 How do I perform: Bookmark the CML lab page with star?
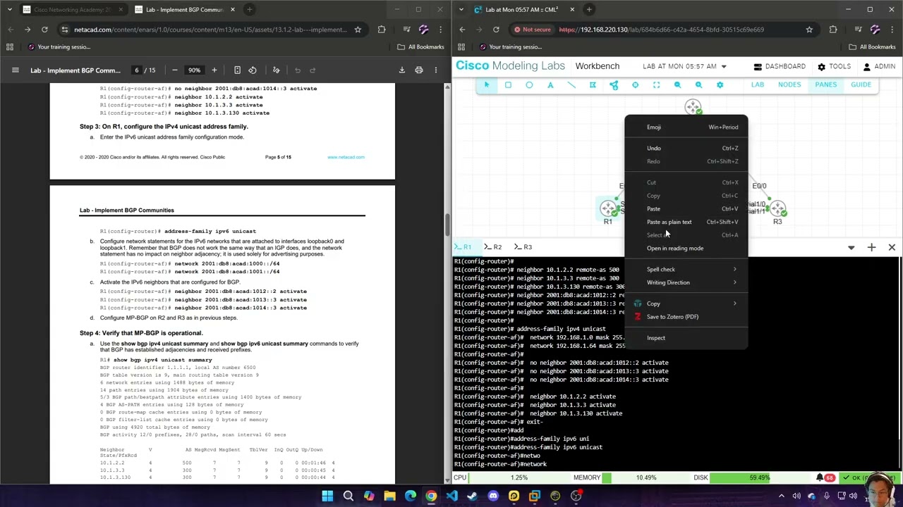point(809,30)
